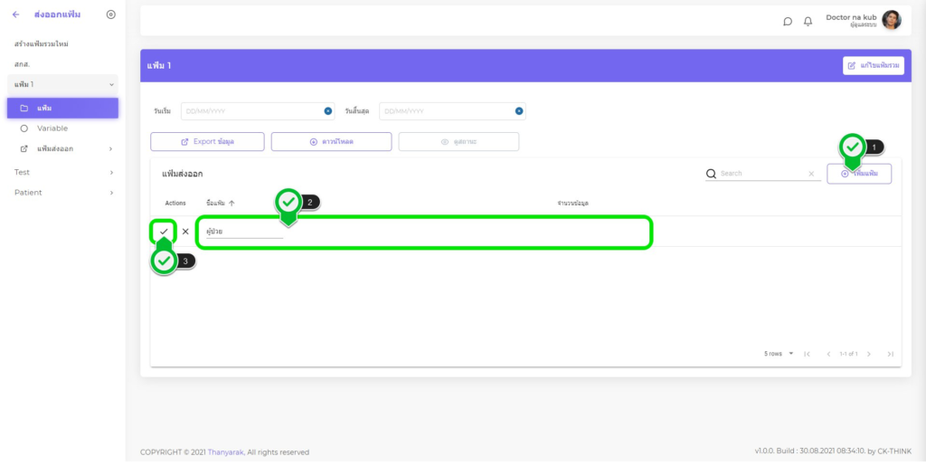The width and height of the screenshot is (926, 475).
Task: Open แฟ้มส่งออก in the sidebar
Action: tap(61, 148)
